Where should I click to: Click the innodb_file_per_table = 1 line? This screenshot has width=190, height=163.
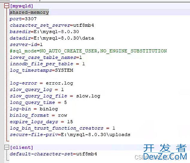(x=47, y=64)
